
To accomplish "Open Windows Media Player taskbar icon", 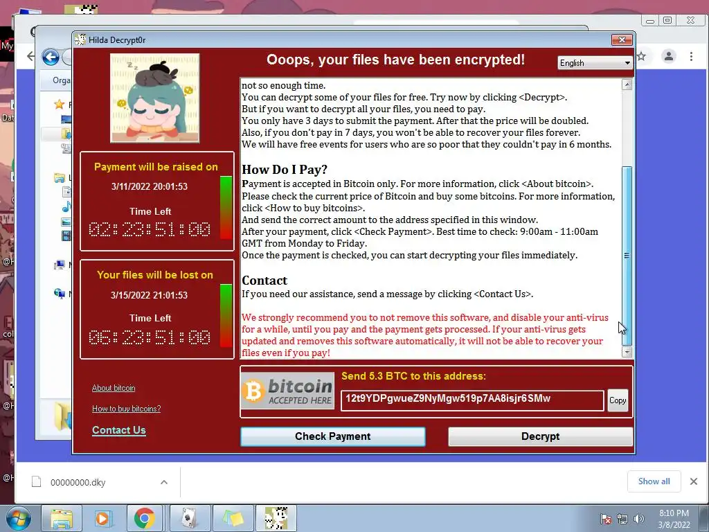I will (x=102, y=519).
